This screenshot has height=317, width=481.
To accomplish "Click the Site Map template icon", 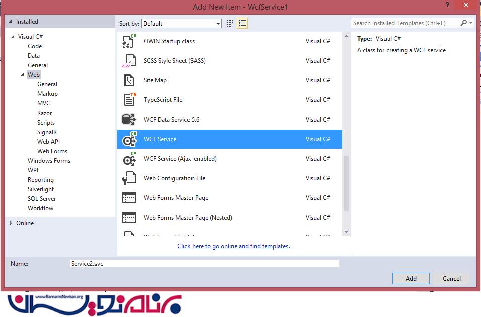I will coord(129,80).
